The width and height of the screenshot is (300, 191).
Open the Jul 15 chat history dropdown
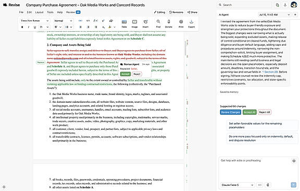click(x=274, y=15)
